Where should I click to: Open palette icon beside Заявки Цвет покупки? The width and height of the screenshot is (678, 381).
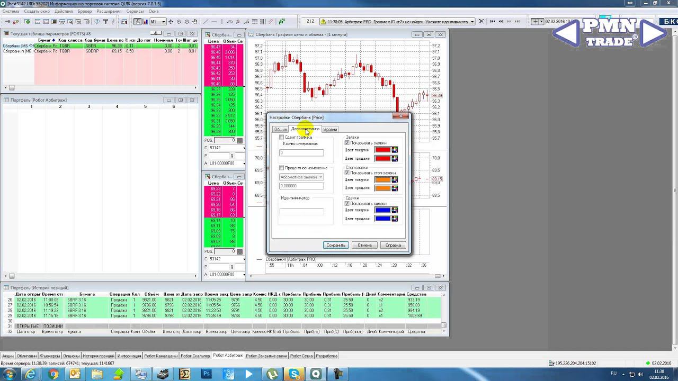(x=395, y=150)
